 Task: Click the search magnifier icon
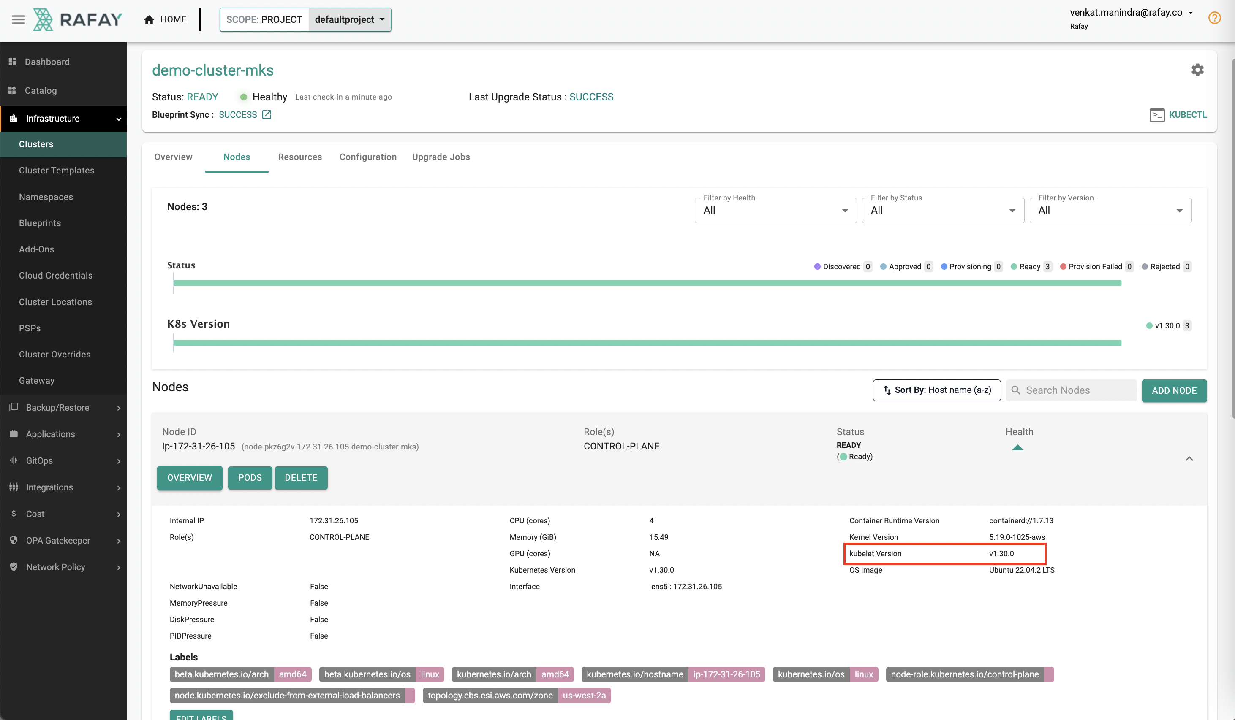click(x=1016, y=390)
